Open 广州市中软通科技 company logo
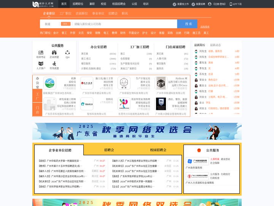Screen dimensions: 274x206 (x=161, y=83)
